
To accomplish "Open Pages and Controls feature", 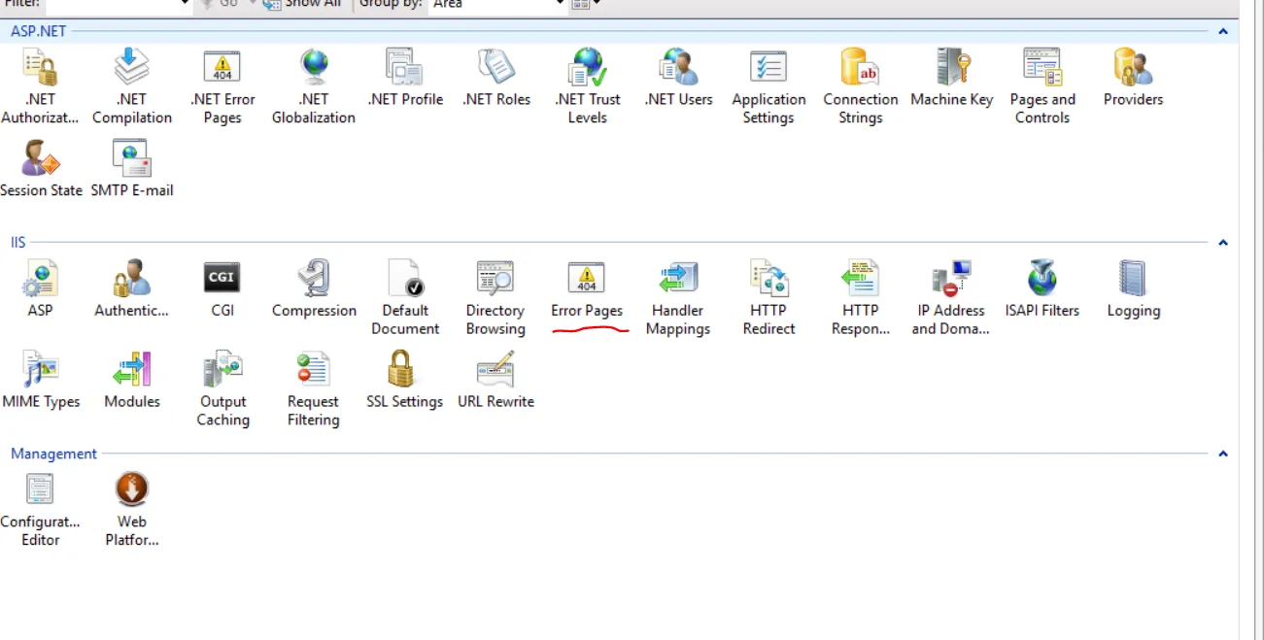I will [1042, 86].
